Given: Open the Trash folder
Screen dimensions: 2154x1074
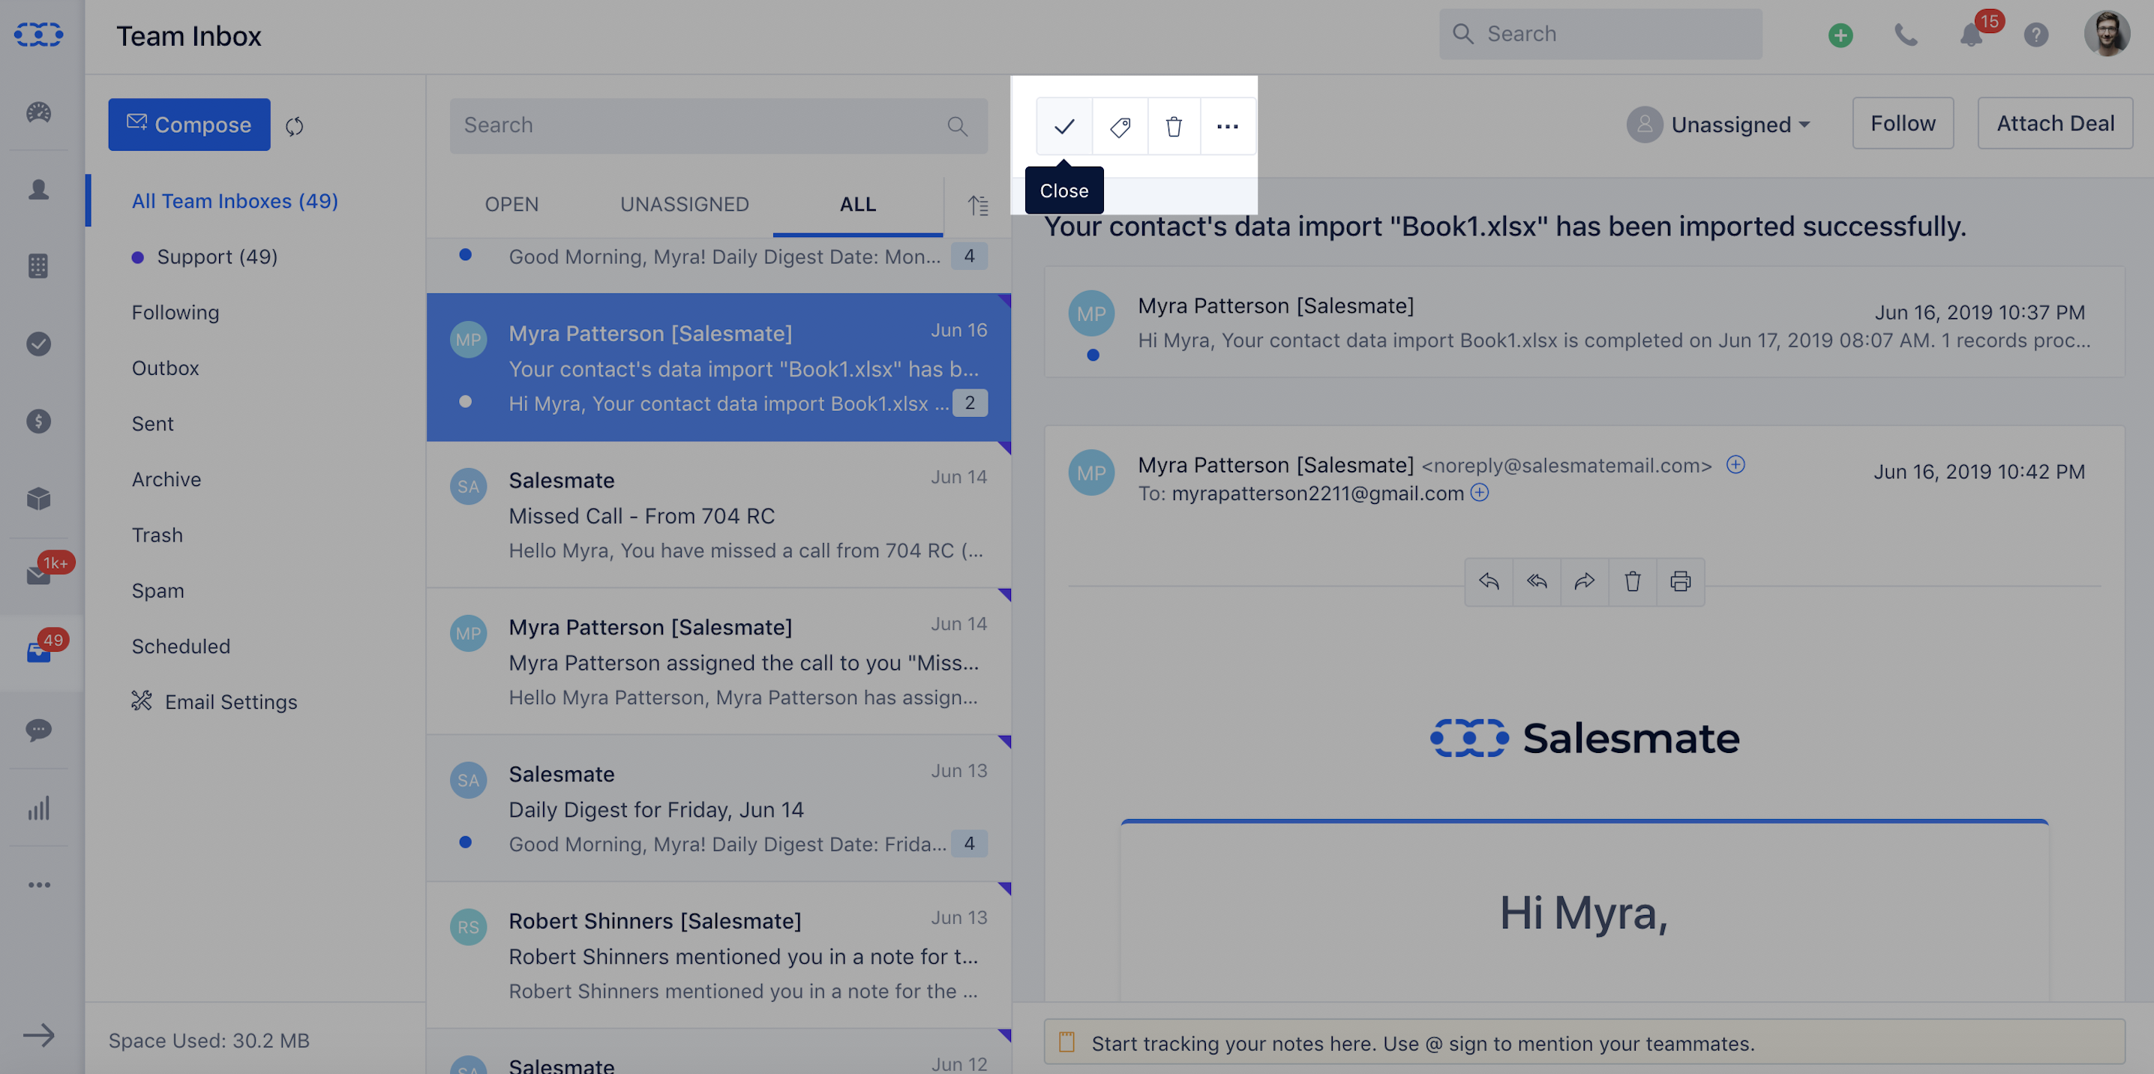Looking at the screenshot, I should 157,535.
